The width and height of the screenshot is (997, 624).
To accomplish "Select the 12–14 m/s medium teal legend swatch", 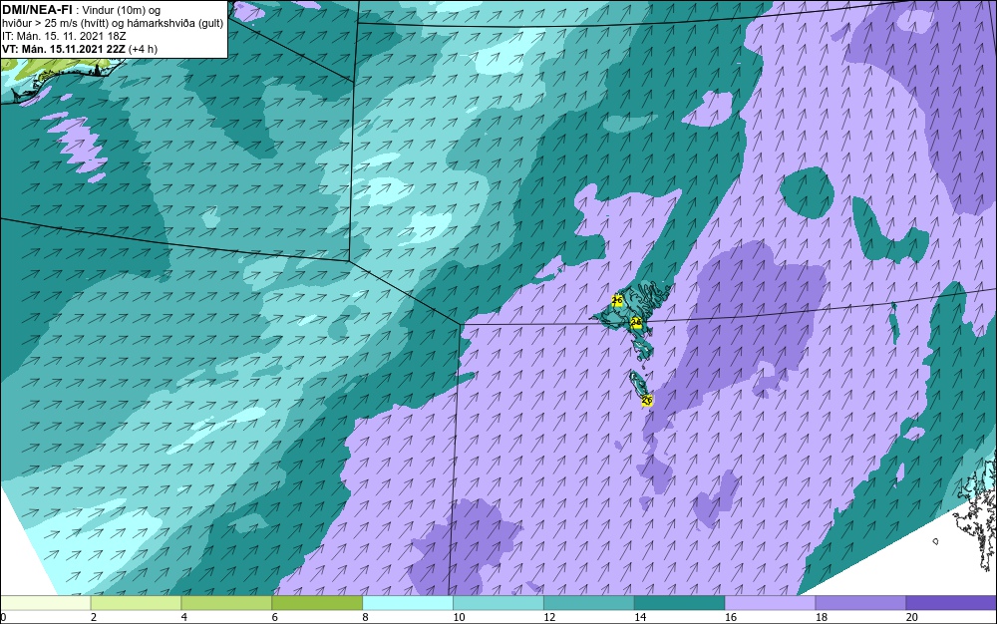I will click(589, 603).
